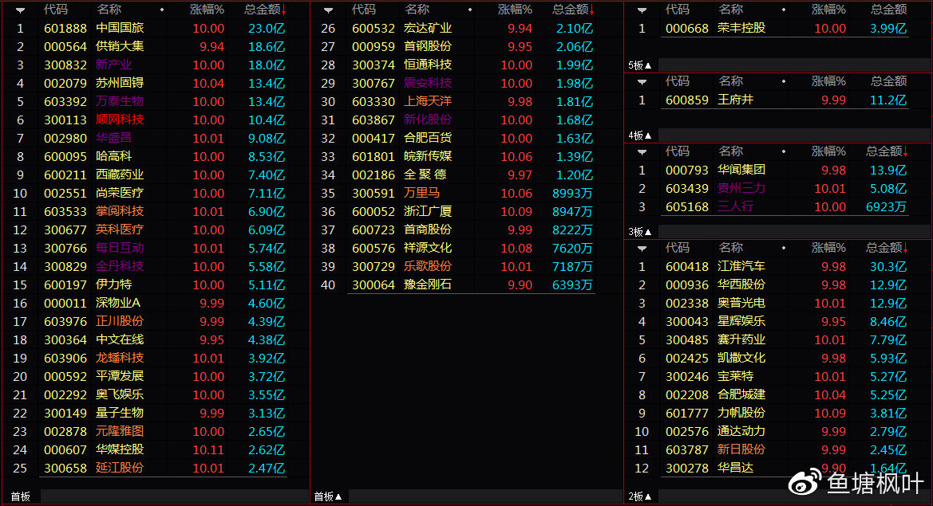Click stock 伊力特
Screen dimensions: 933x506
coord(114,285)
